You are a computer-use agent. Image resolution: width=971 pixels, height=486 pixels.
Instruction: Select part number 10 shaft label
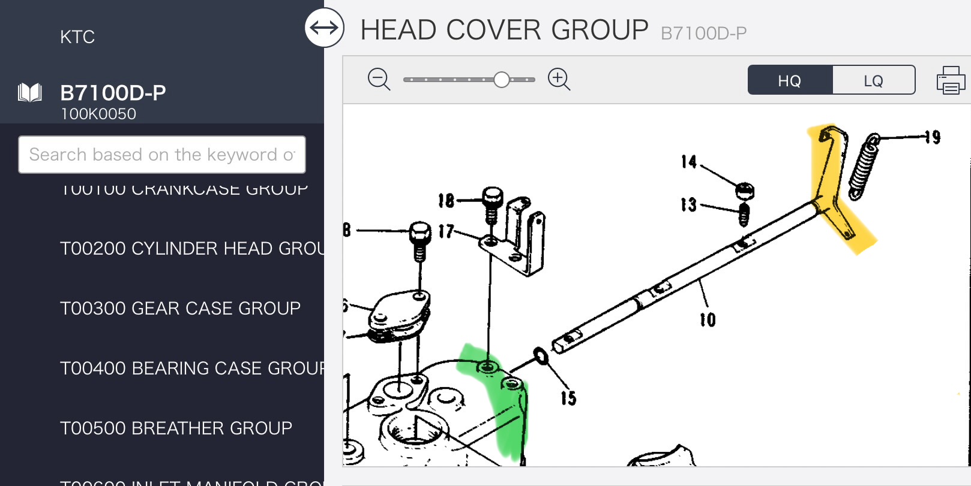(708, 320)
